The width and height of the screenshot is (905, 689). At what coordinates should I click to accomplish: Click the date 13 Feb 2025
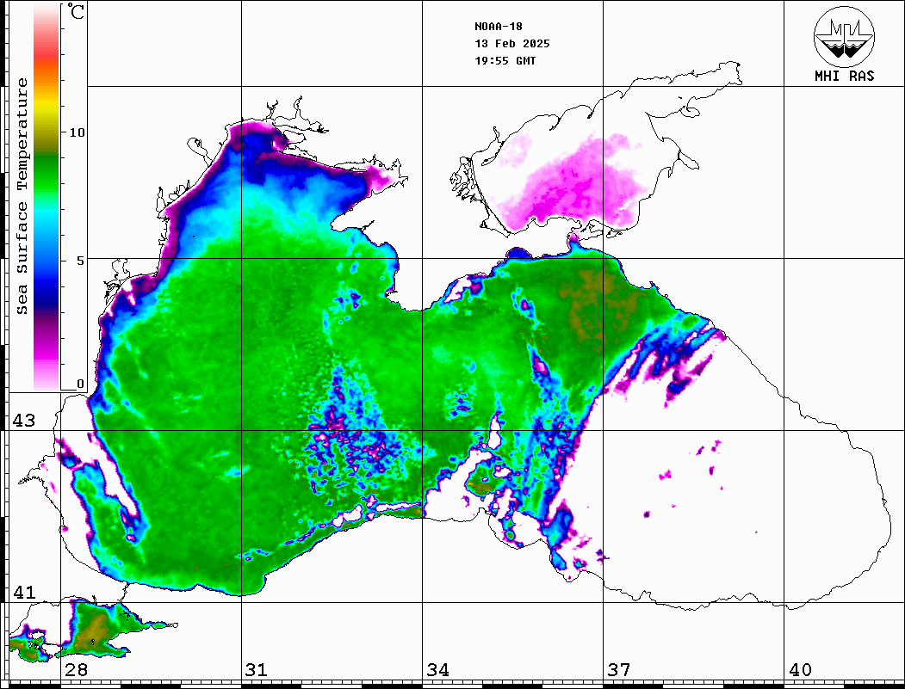(x=512, y=44)
